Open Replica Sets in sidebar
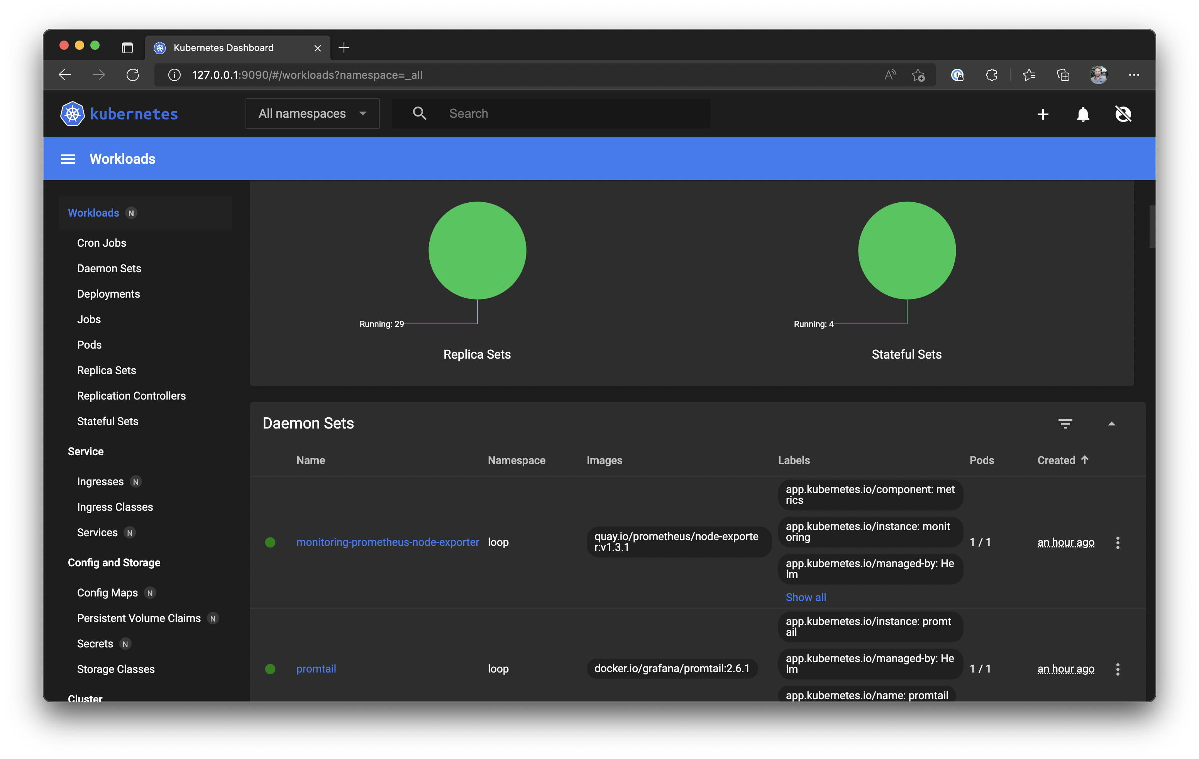Image resolution: width=1199 pixels, height=759 pixels. (x=107, y=370)
